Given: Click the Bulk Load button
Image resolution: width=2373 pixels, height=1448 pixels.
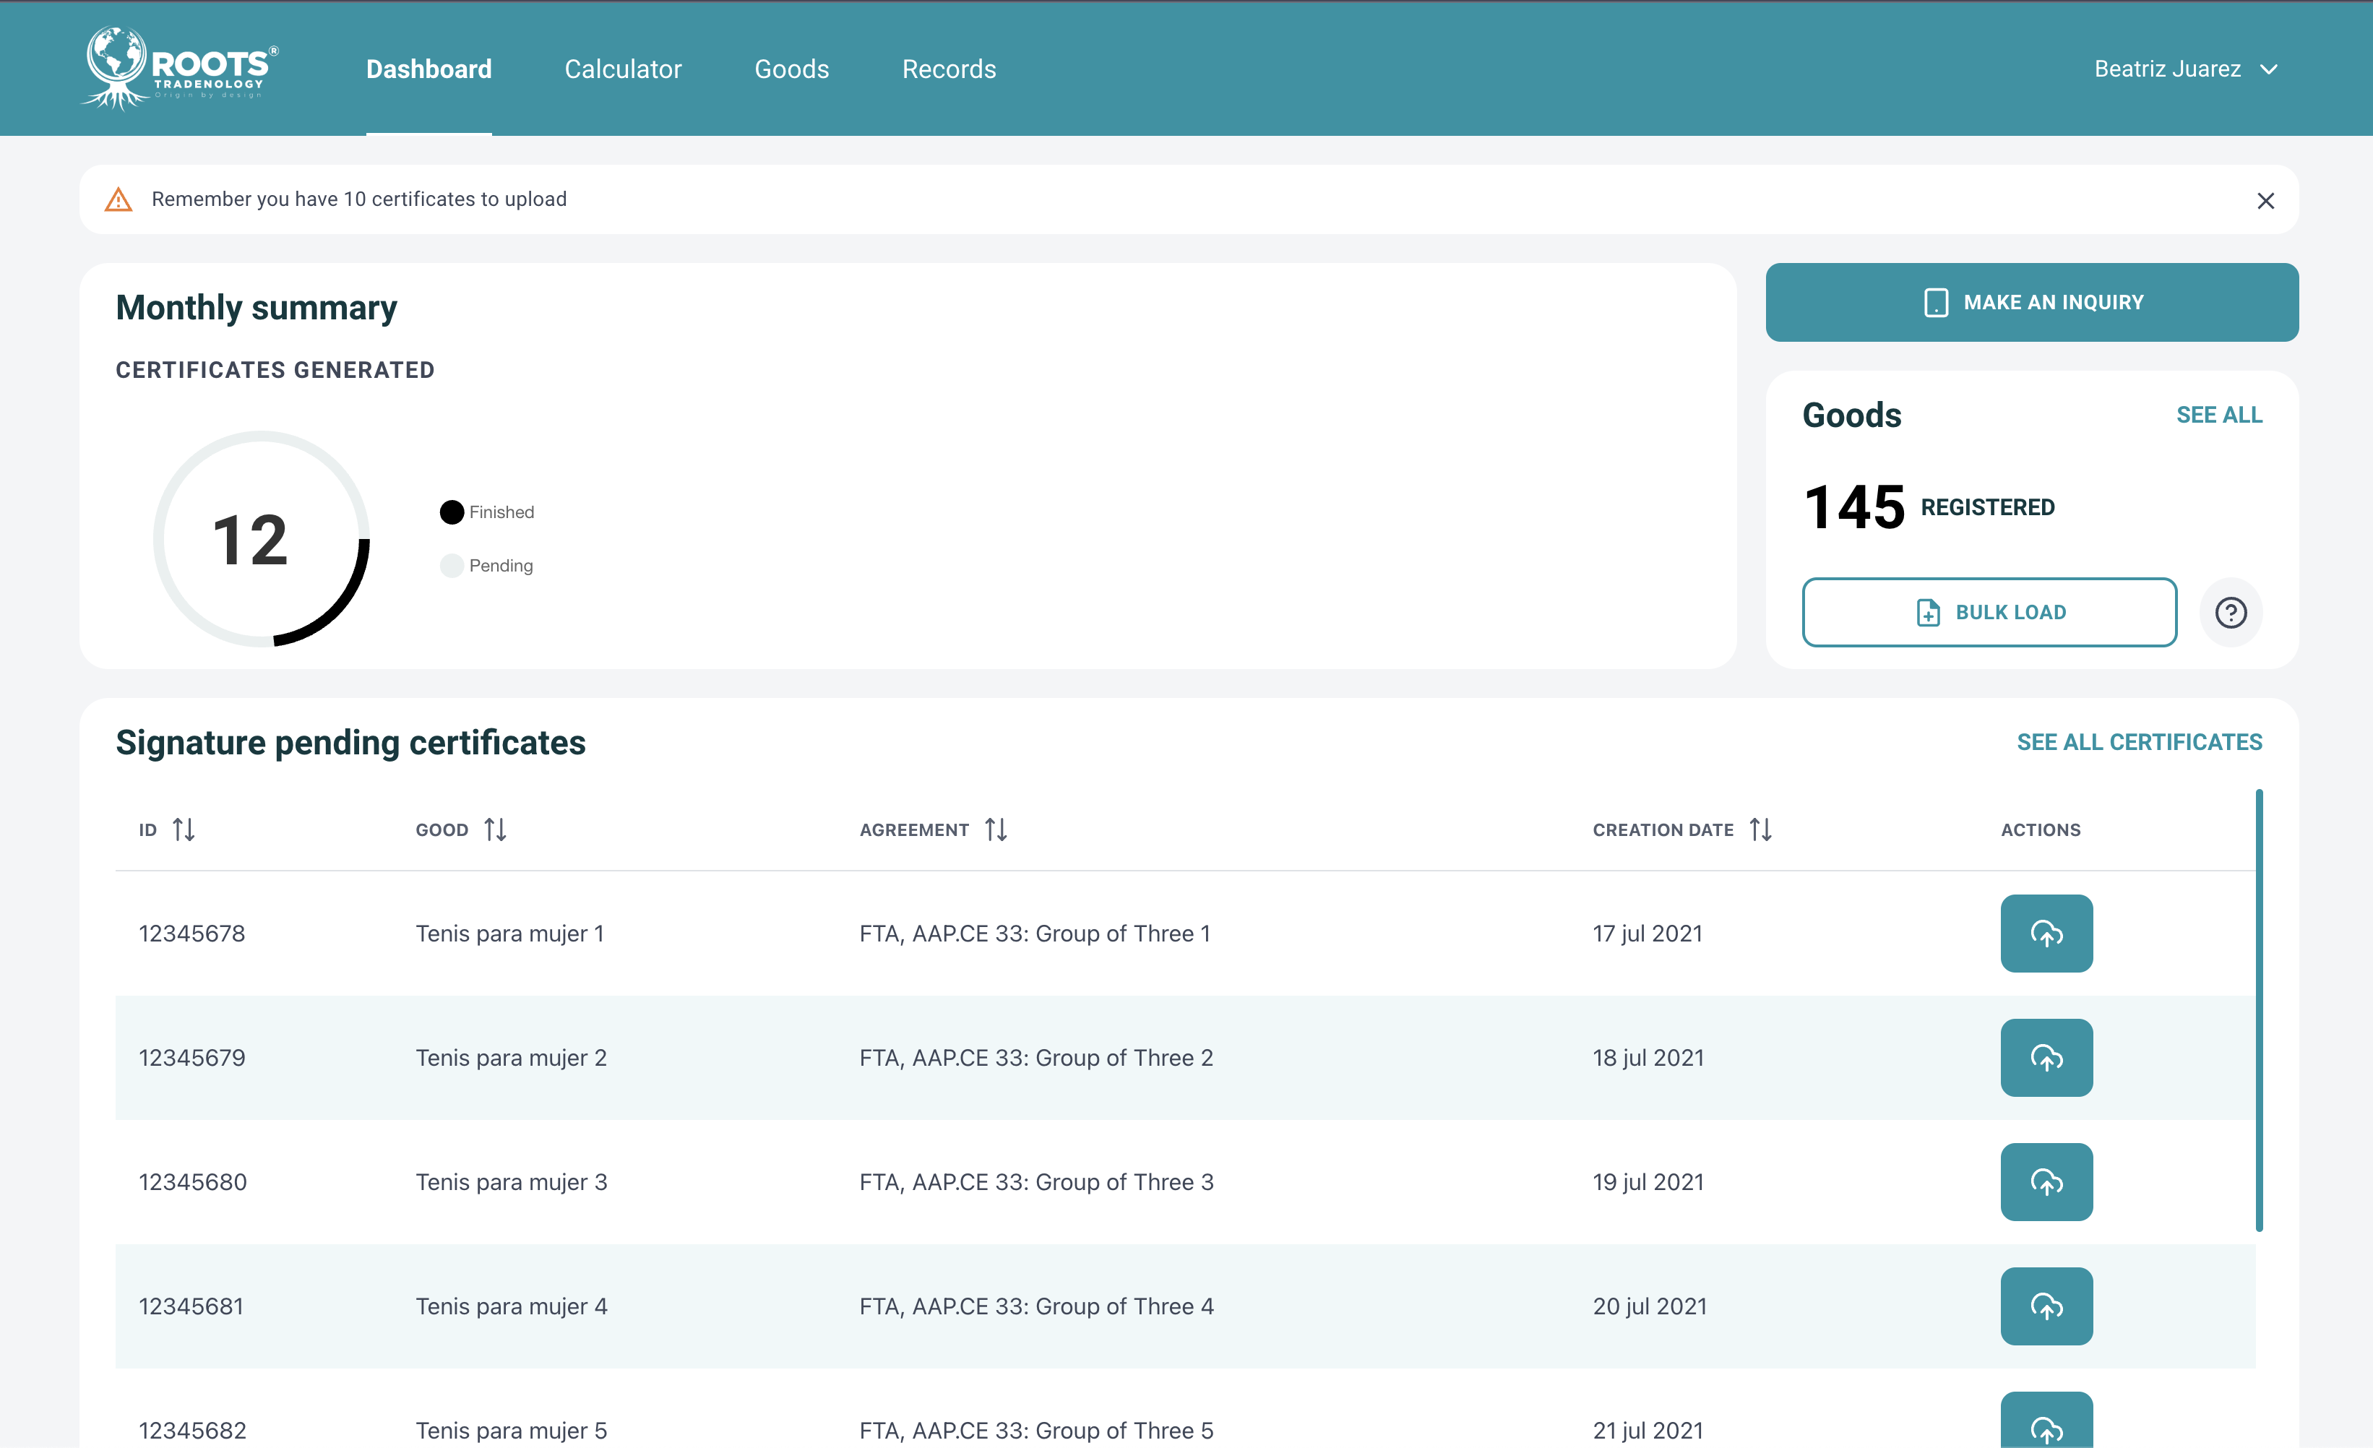Looking at the screenshot, I should [1989, 612].
